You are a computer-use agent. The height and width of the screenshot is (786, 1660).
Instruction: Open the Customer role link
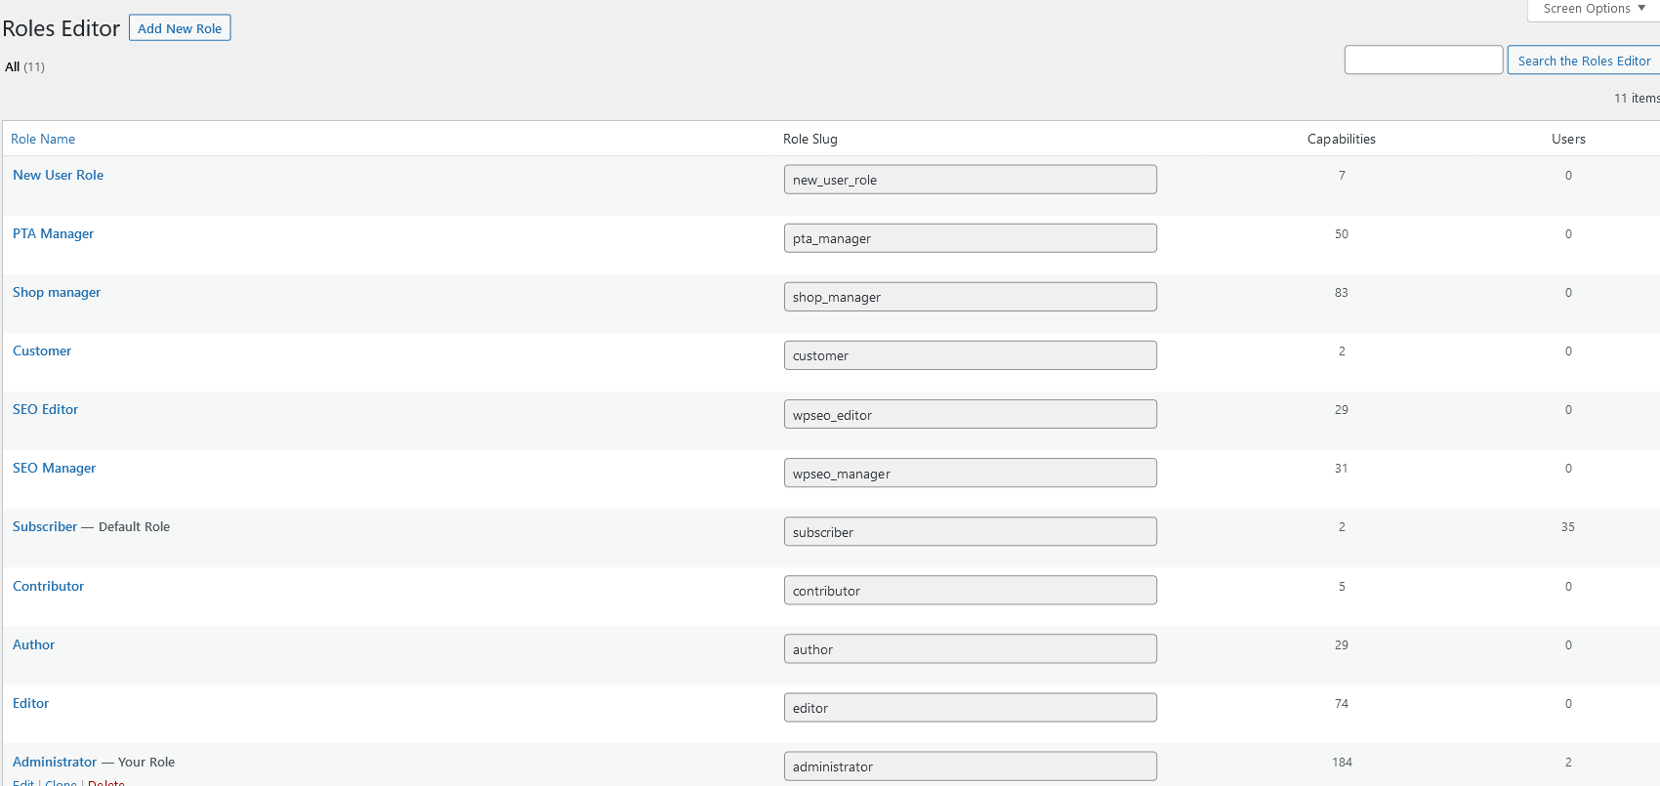42,351
